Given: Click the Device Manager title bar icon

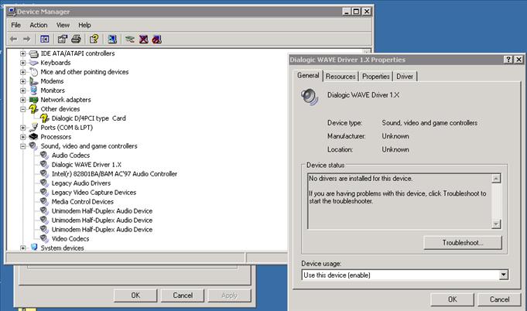Looking at the screenshot, I should click(x=12, y=12).
